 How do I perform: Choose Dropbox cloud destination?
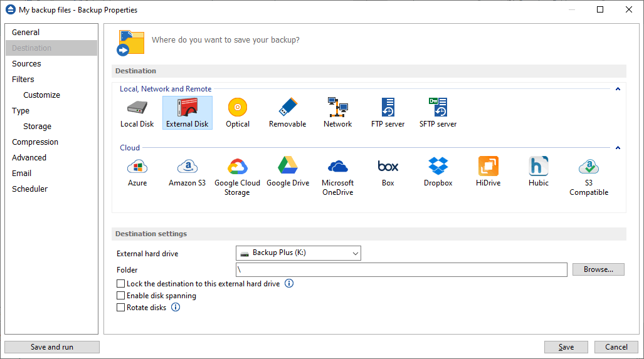pyautogui.click(x=438, y=172)
